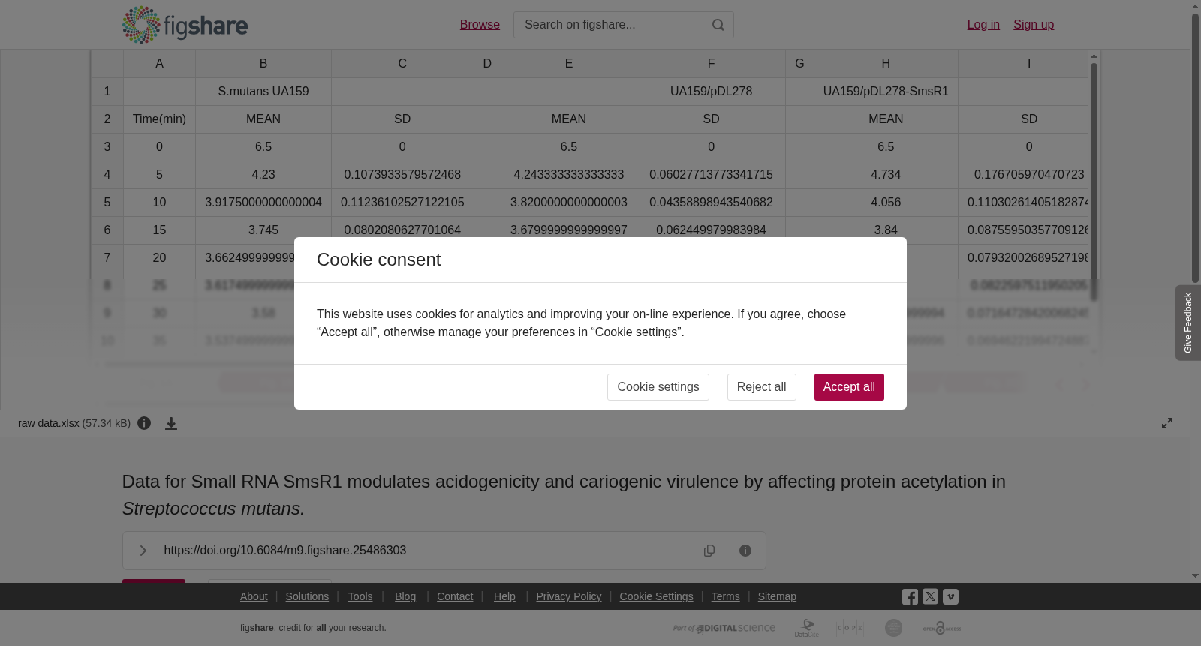Click cell 'UA159/pDL278'
1201x646 pixels.
[711, 92]
